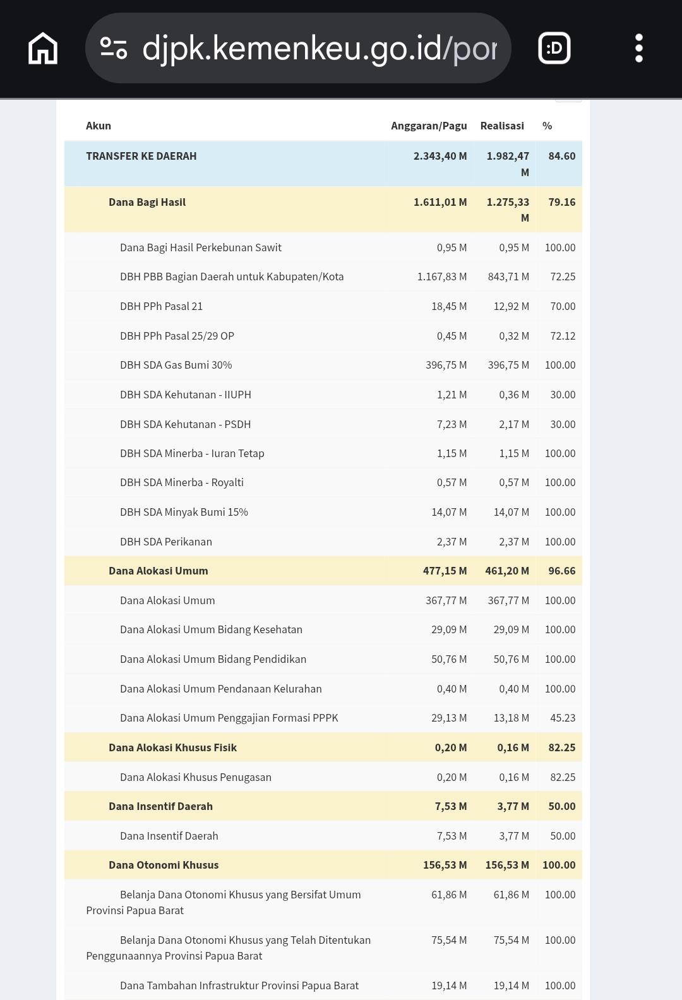The image size is (682, 1000).
Task: Tap the djpk.kemenkeu.go.id URL field
Action: (319, 49)
